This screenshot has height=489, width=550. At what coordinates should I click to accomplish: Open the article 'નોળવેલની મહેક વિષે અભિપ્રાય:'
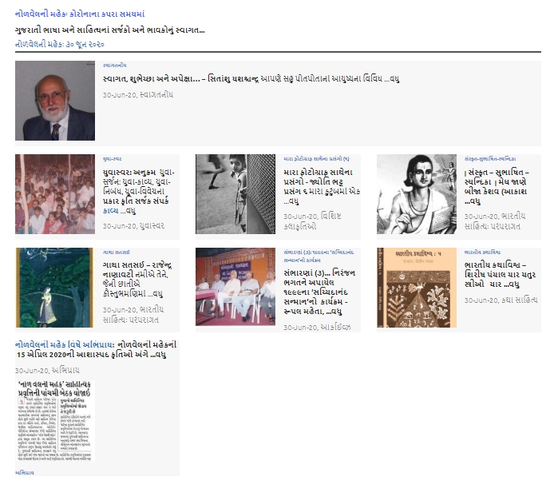click(96, 350)
